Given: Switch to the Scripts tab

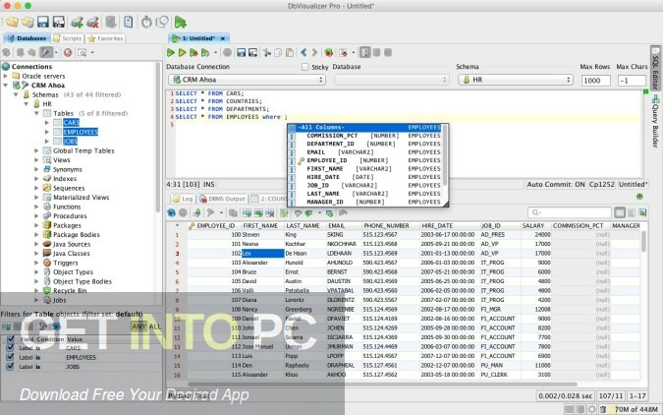Looking at the screenshot, I should click(x=67, y=38).
